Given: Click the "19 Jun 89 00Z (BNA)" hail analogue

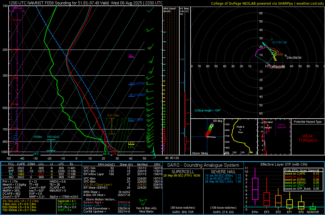Looking at the screenshot, I should [219, 175].
